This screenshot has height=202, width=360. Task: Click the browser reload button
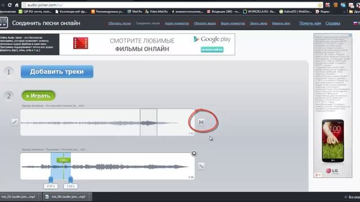tap(10, 5)
